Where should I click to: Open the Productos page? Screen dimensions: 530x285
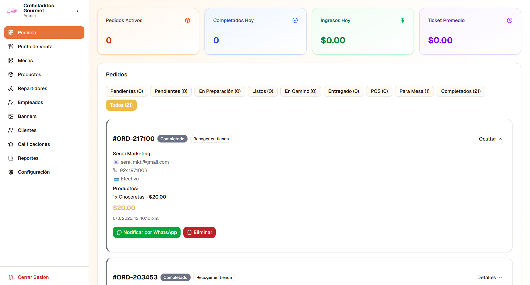coord(44,74)
